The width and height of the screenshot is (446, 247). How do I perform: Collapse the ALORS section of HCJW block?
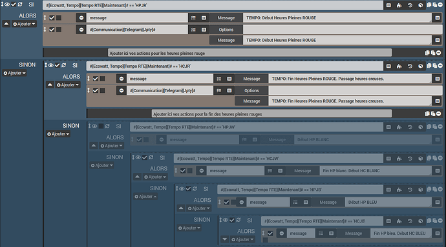[137, 177]
